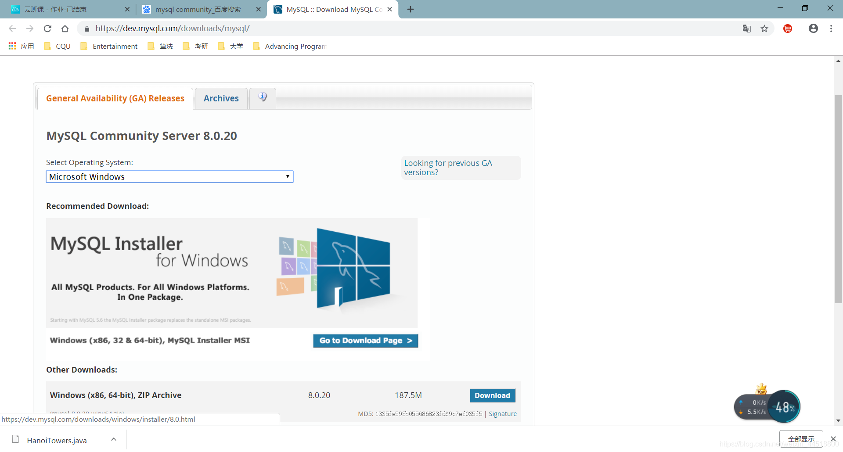This screenshot has height=452, width=843.
Task: Click the '8.0.20' version cell
Action: pos(319,395)
